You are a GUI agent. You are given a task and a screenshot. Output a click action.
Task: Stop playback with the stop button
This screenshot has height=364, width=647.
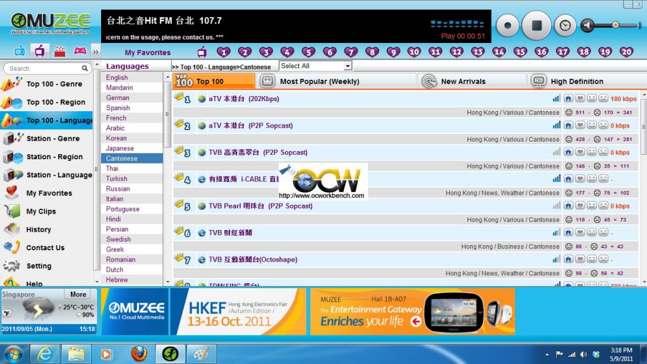point(536,25)
